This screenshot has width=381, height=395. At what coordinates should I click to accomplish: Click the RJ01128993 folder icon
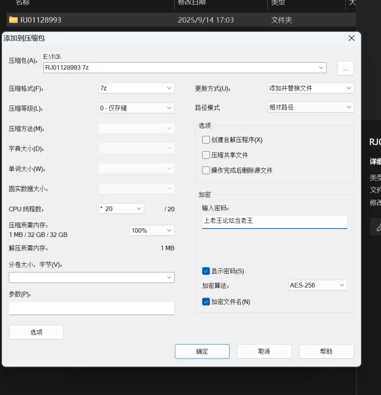click(13, 20)
